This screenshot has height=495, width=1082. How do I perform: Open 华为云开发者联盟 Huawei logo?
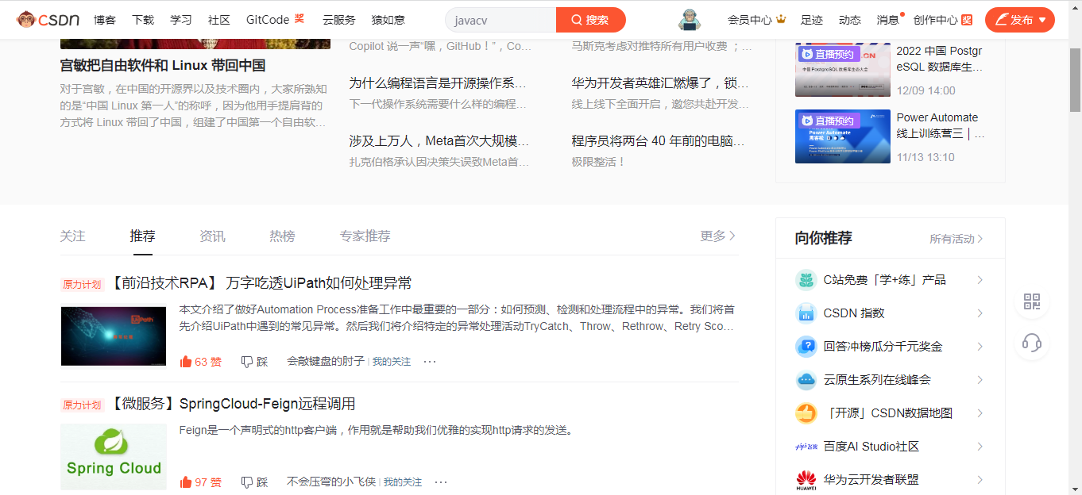pyautogui.click(x=806, y=480)
